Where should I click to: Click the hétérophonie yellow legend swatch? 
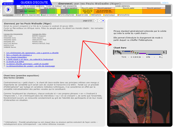90,15
